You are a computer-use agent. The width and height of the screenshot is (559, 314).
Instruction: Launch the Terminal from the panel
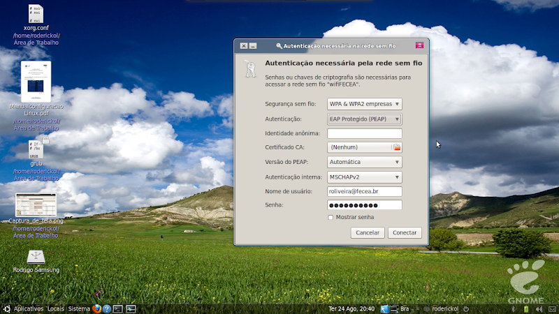pyautogui.click(x=118, y=309)
